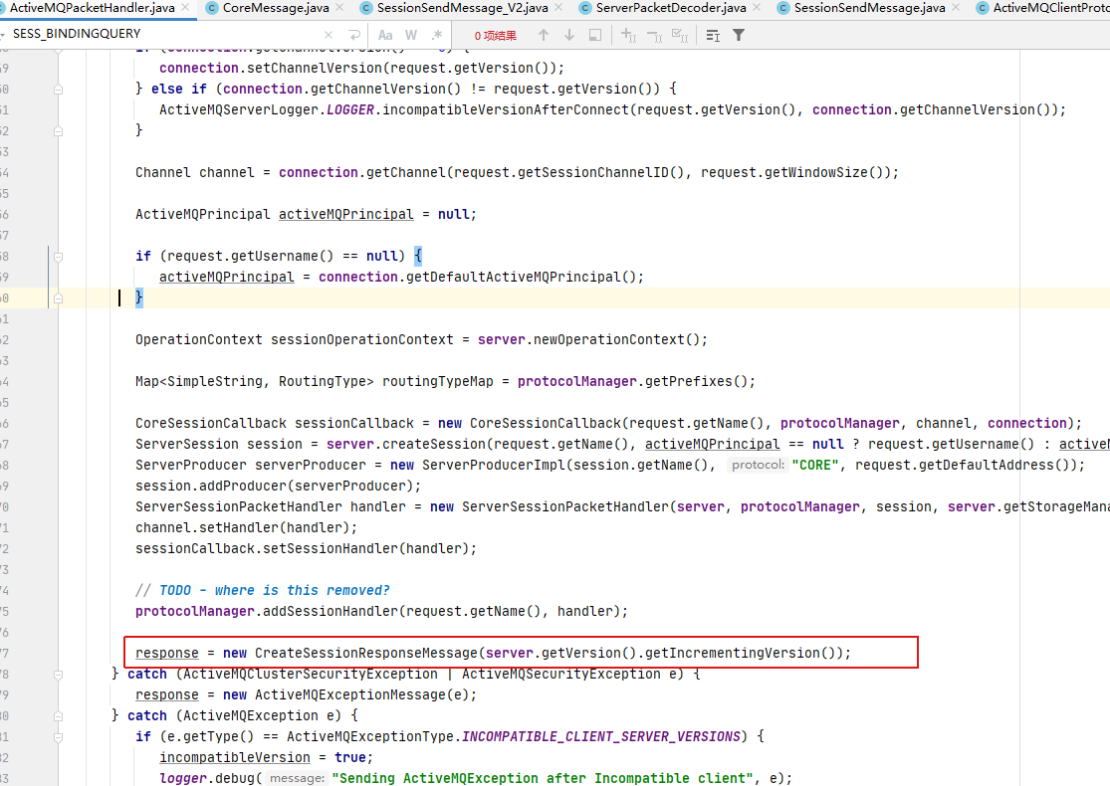1110x786 pixels.
Task: Click 'message:' parameter hint in logger.debug
Action: tap(297, 778)
